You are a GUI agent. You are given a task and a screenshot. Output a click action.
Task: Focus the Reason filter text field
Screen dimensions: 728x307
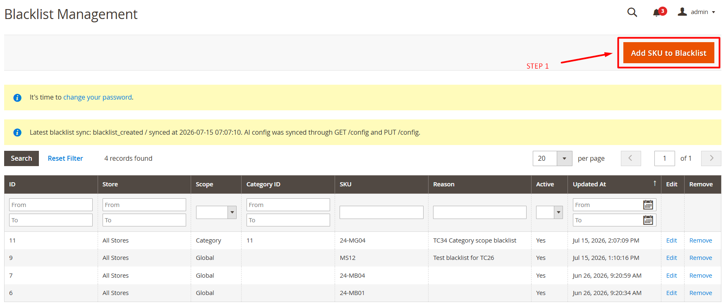[x=480, y=212]
